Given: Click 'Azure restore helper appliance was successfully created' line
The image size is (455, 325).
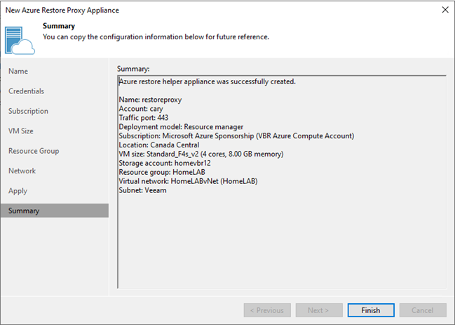Looking at the screenshot, I should [208, 81].
